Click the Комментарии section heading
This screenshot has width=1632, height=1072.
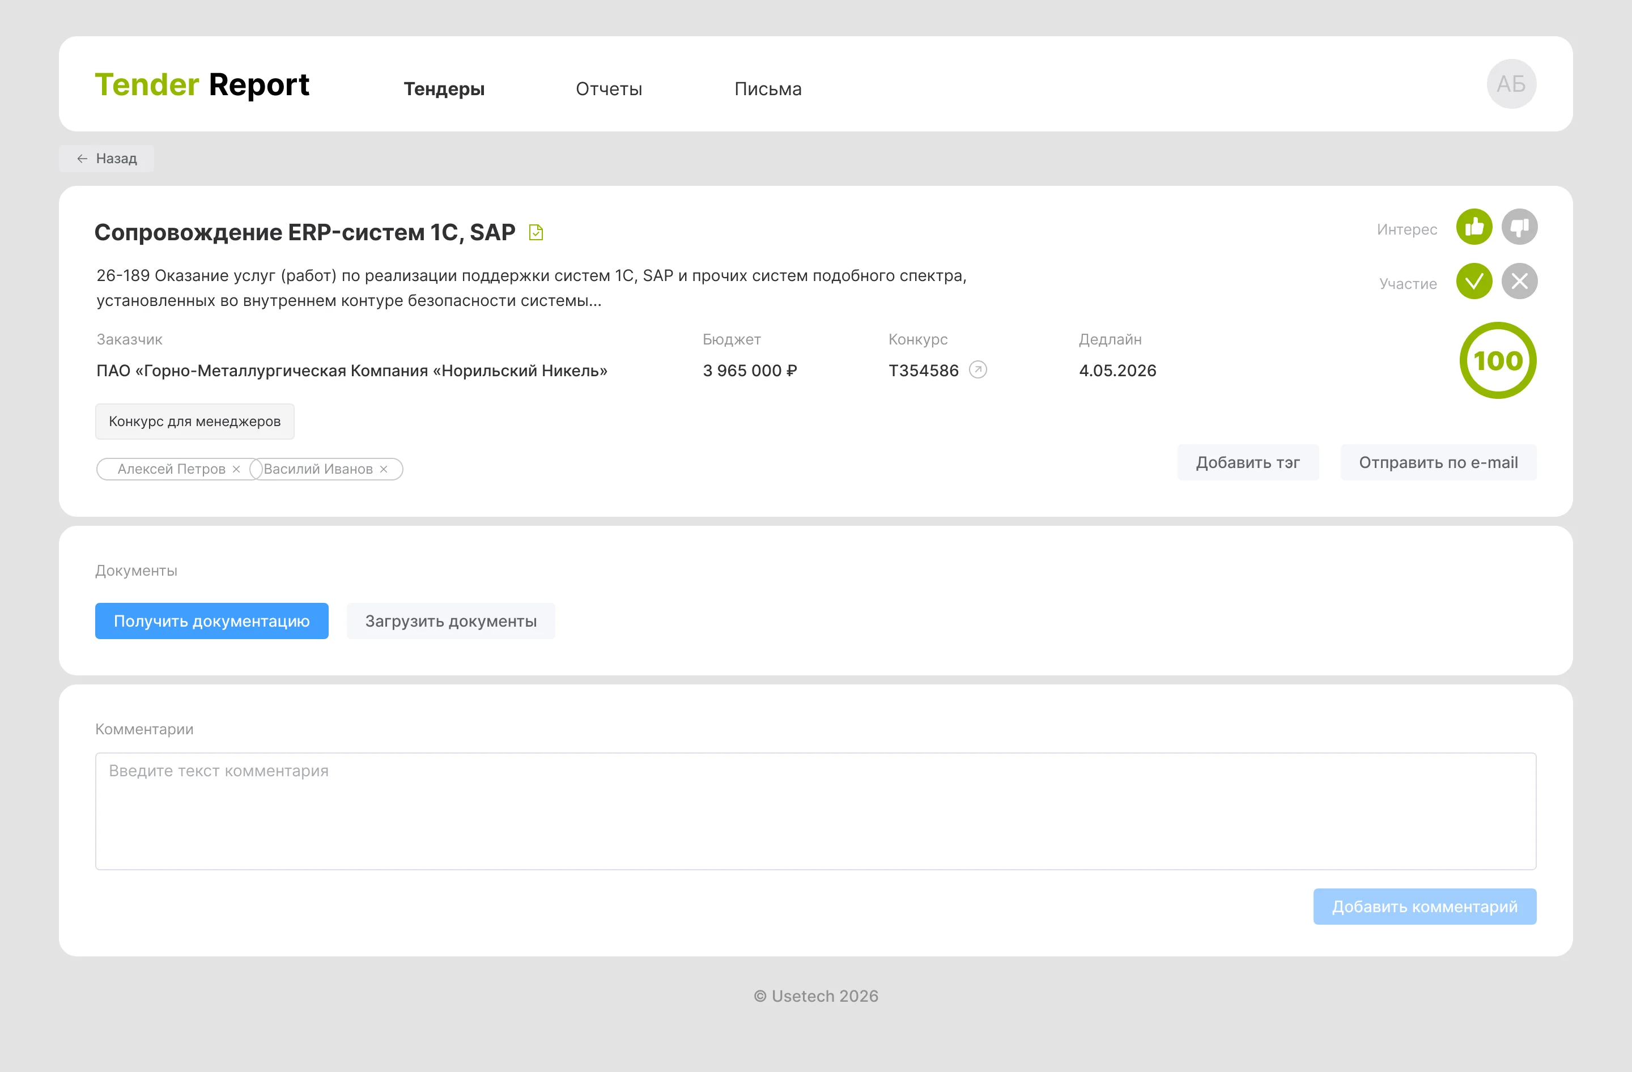coord(144,729)
